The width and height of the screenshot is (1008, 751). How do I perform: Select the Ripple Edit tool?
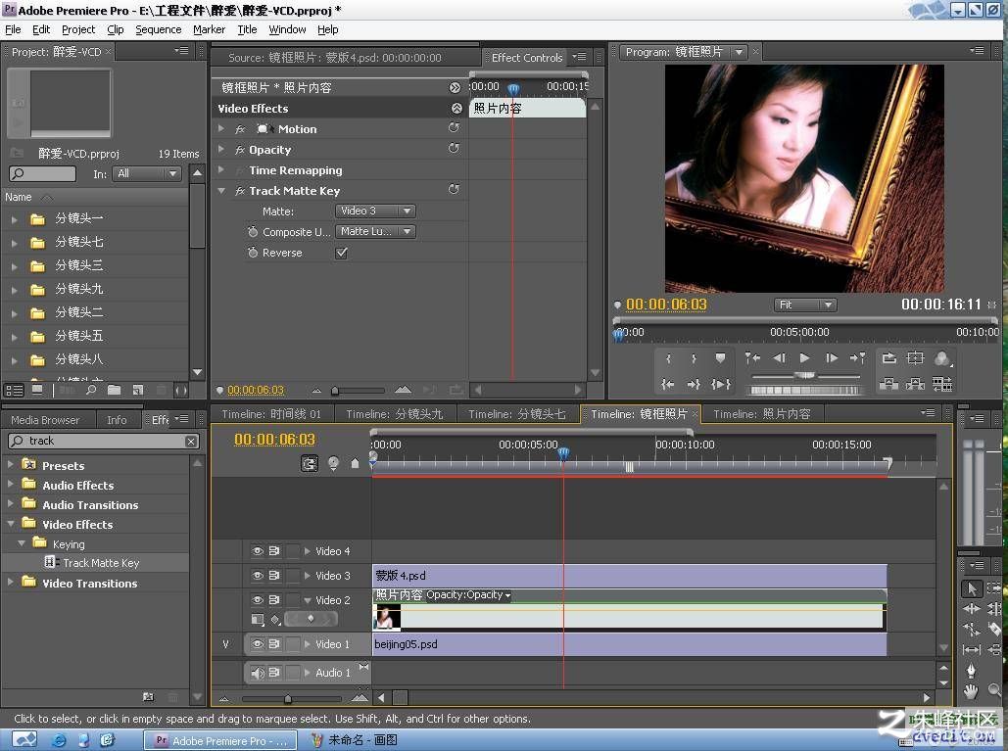pos(971,608)
